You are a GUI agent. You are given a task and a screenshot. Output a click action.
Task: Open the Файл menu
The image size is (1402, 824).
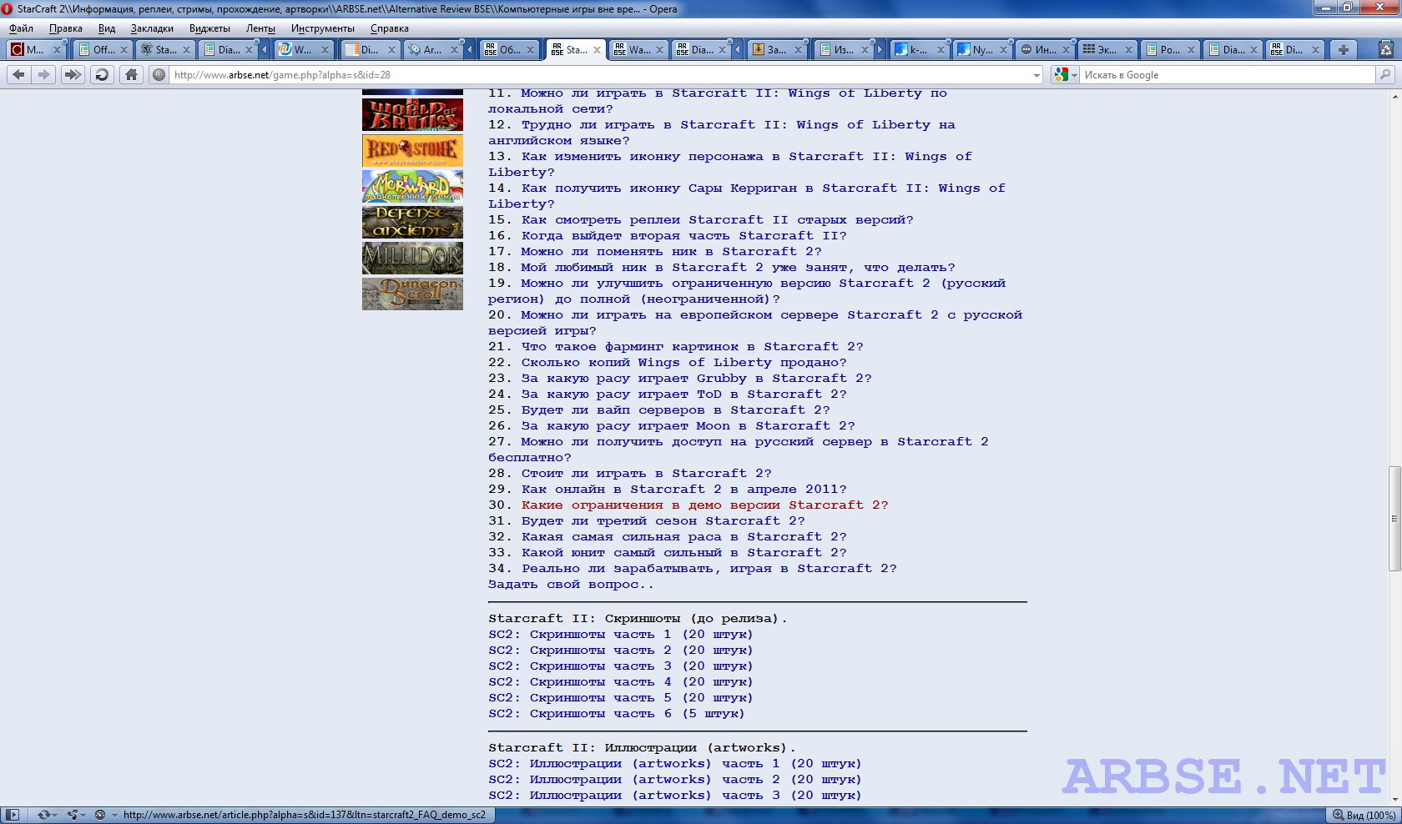(22, 28)
